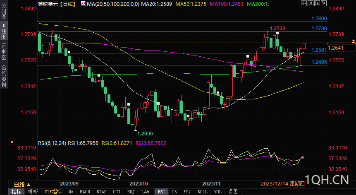The width and height of the screenshot is (356, 195).
Task: Click the 2023/11 time axis label
Action: (211, 184)
